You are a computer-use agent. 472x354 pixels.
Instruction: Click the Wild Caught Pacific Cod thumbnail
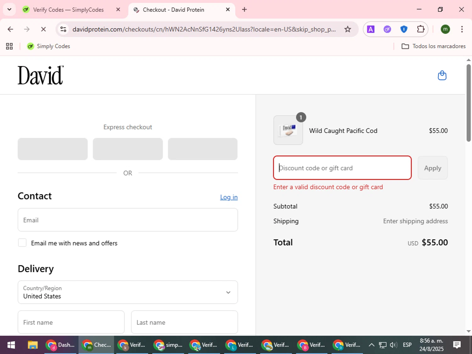click(288, 130)
